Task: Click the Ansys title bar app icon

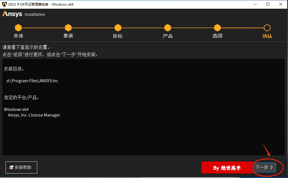Action: [4, 4]
